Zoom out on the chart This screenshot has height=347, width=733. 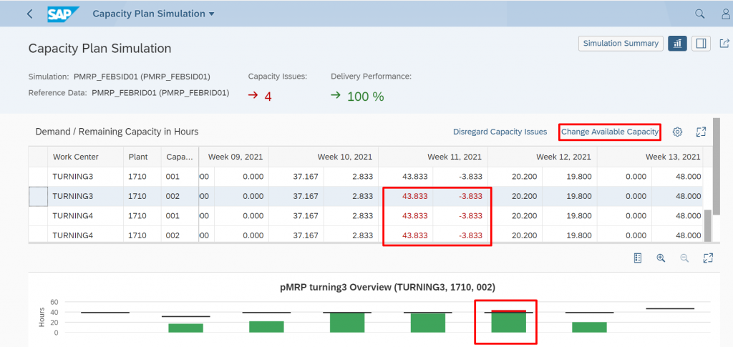click(x=684, y=258)
